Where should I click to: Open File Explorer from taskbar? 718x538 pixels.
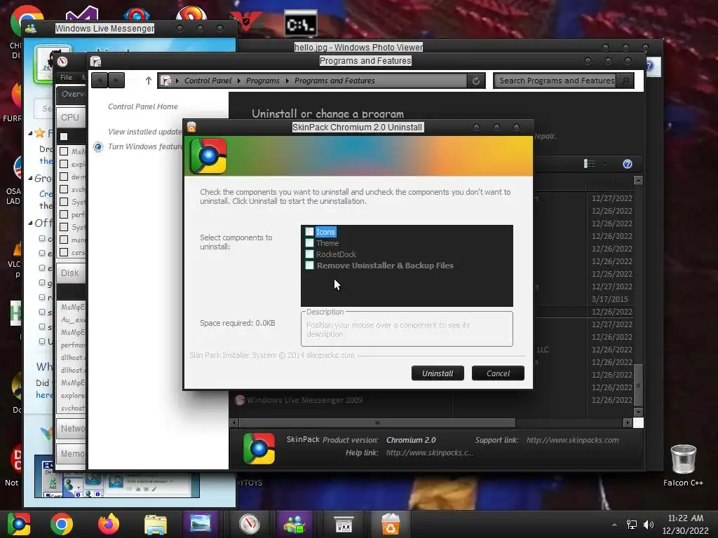[x=156, y=524]
